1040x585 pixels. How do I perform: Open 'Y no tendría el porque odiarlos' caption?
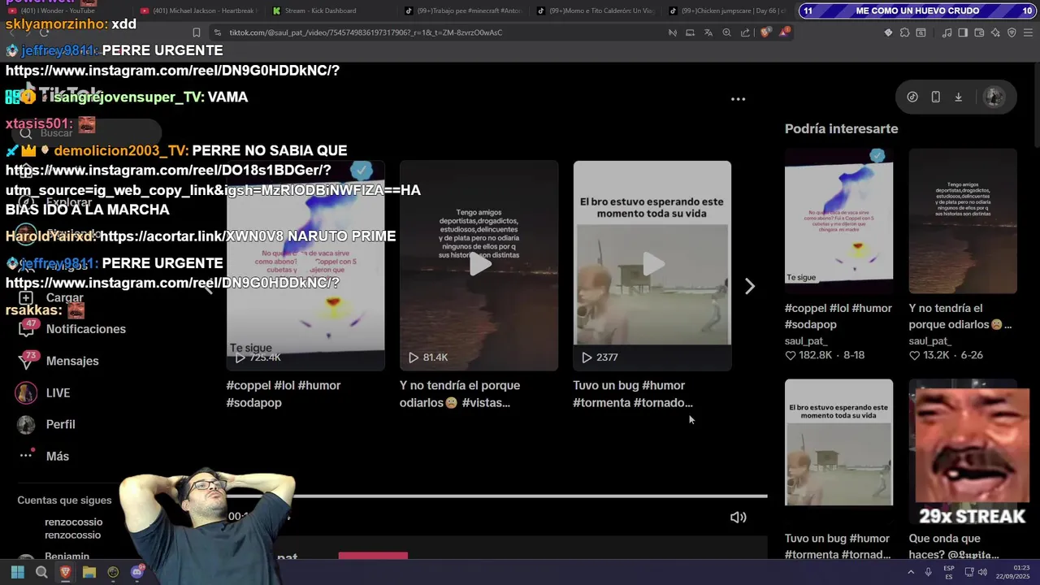460,394
